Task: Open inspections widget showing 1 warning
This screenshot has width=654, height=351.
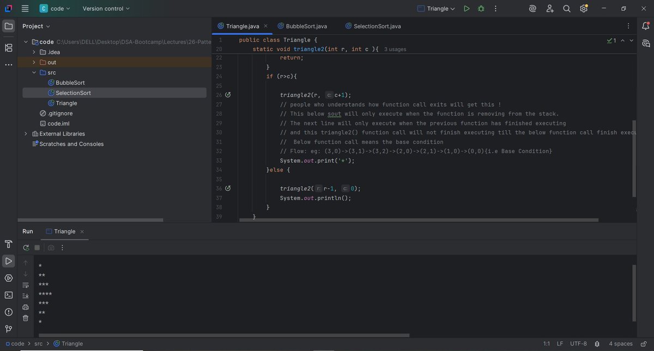Action: (x=611, y=41)
